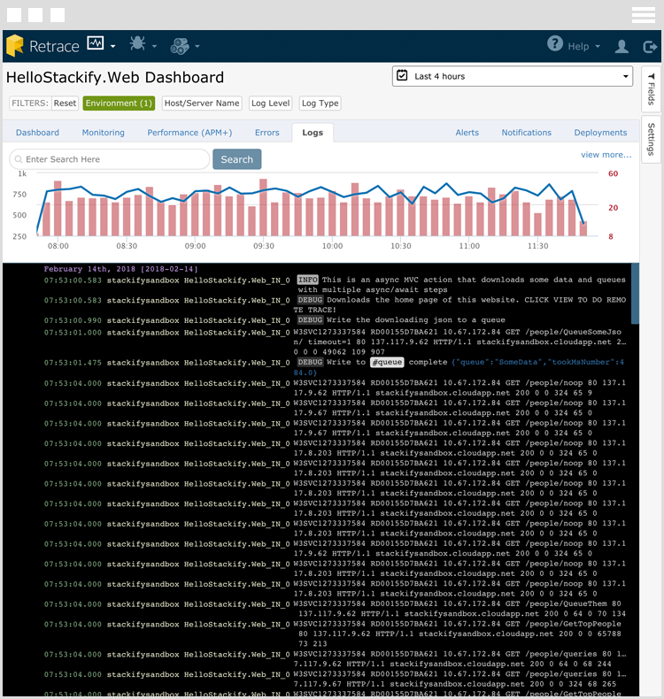Viewport: 664px width, 699px height.
Task: Open the Host/Server Name filter
Action: [202, 103]
